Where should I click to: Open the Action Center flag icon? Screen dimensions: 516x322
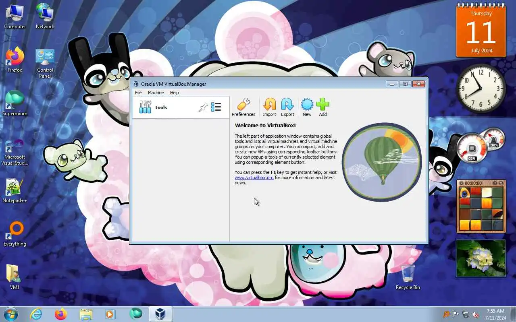point(456,314)
